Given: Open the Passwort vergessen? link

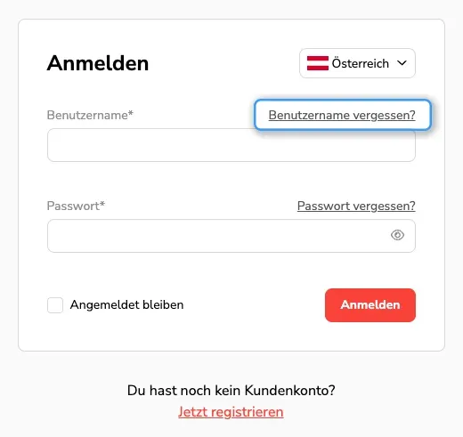Looking at the screenshot, I should coord(356,206).
